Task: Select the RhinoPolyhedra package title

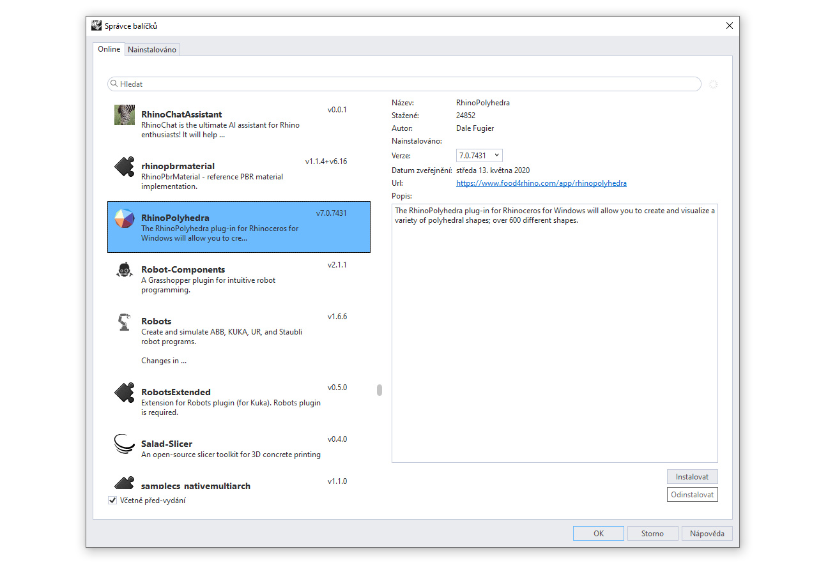Action: click(x=175, y=218)
